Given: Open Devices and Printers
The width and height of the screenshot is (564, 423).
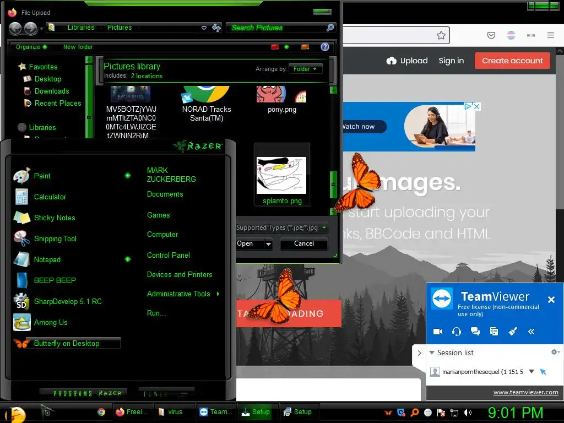Looking at the screenshot, I should [180, 275].
